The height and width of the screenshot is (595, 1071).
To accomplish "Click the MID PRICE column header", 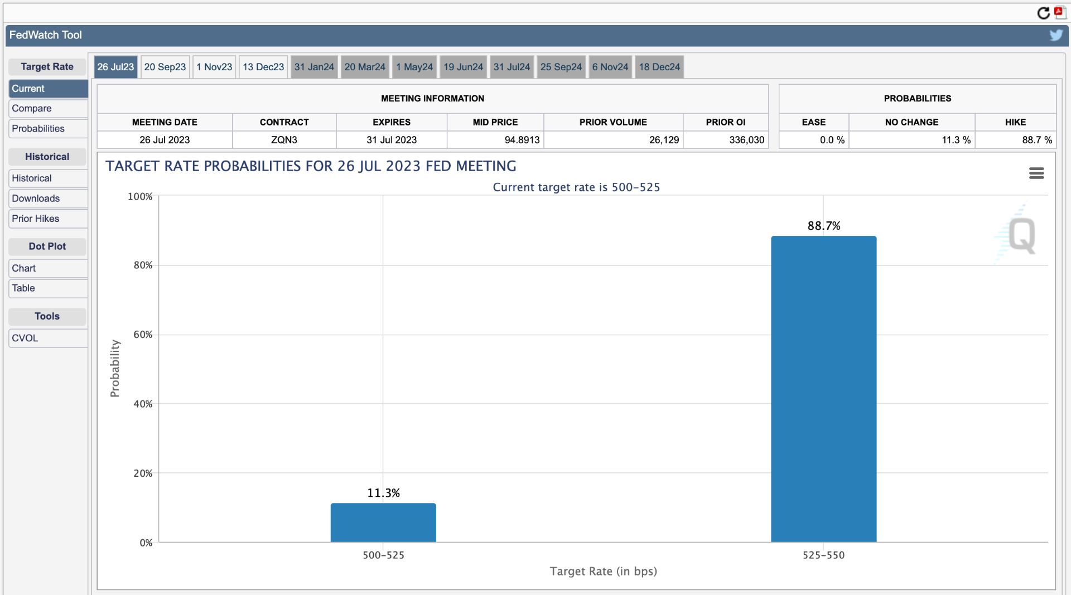I will (495, 122).
